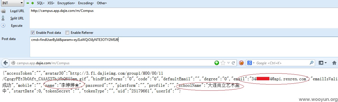Expand the Encryption dropdown menu
338x102 pixels.
66,3
